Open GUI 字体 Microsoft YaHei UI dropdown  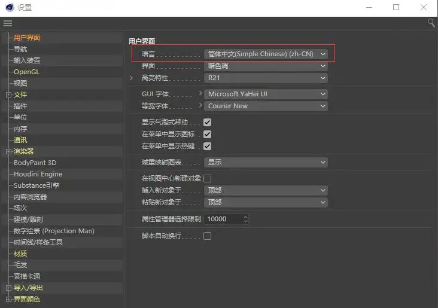[266, 94]
